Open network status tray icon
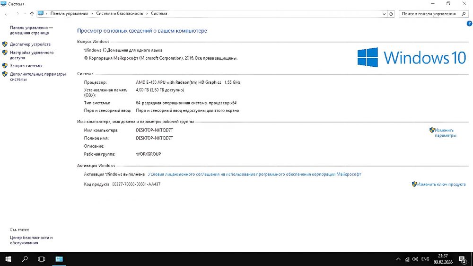The width and height of the screenshot is (473, 266). (x=407, y=259)
